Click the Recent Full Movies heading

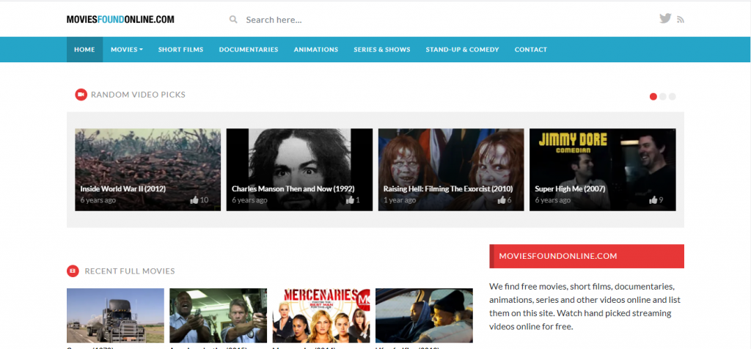tap(130, 271)
